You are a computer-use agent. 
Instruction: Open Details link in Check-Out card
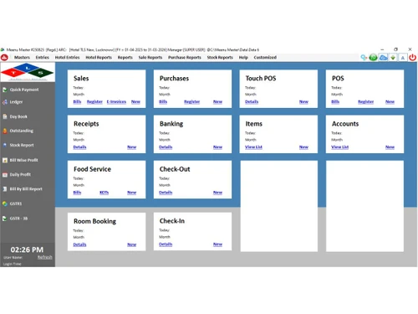pos(166,193)
